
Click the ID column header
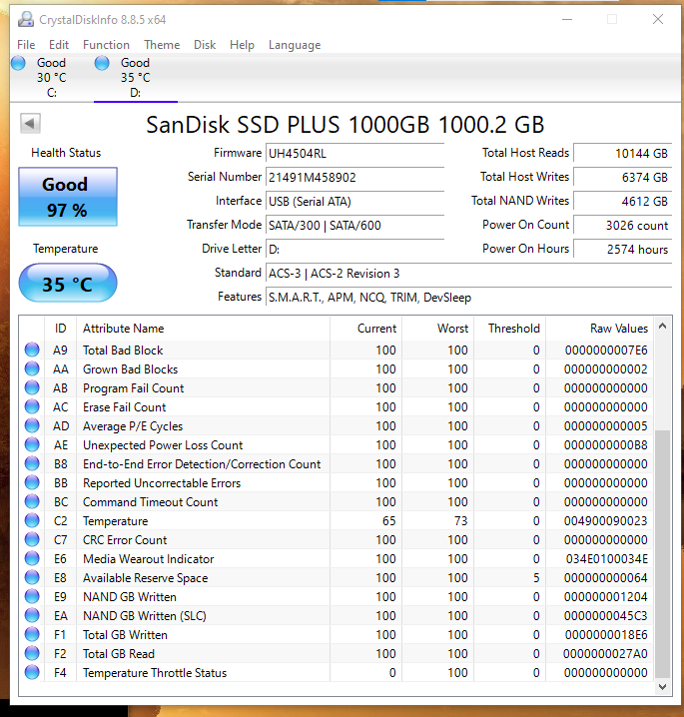pyautogui.click(x=60, y=329)
